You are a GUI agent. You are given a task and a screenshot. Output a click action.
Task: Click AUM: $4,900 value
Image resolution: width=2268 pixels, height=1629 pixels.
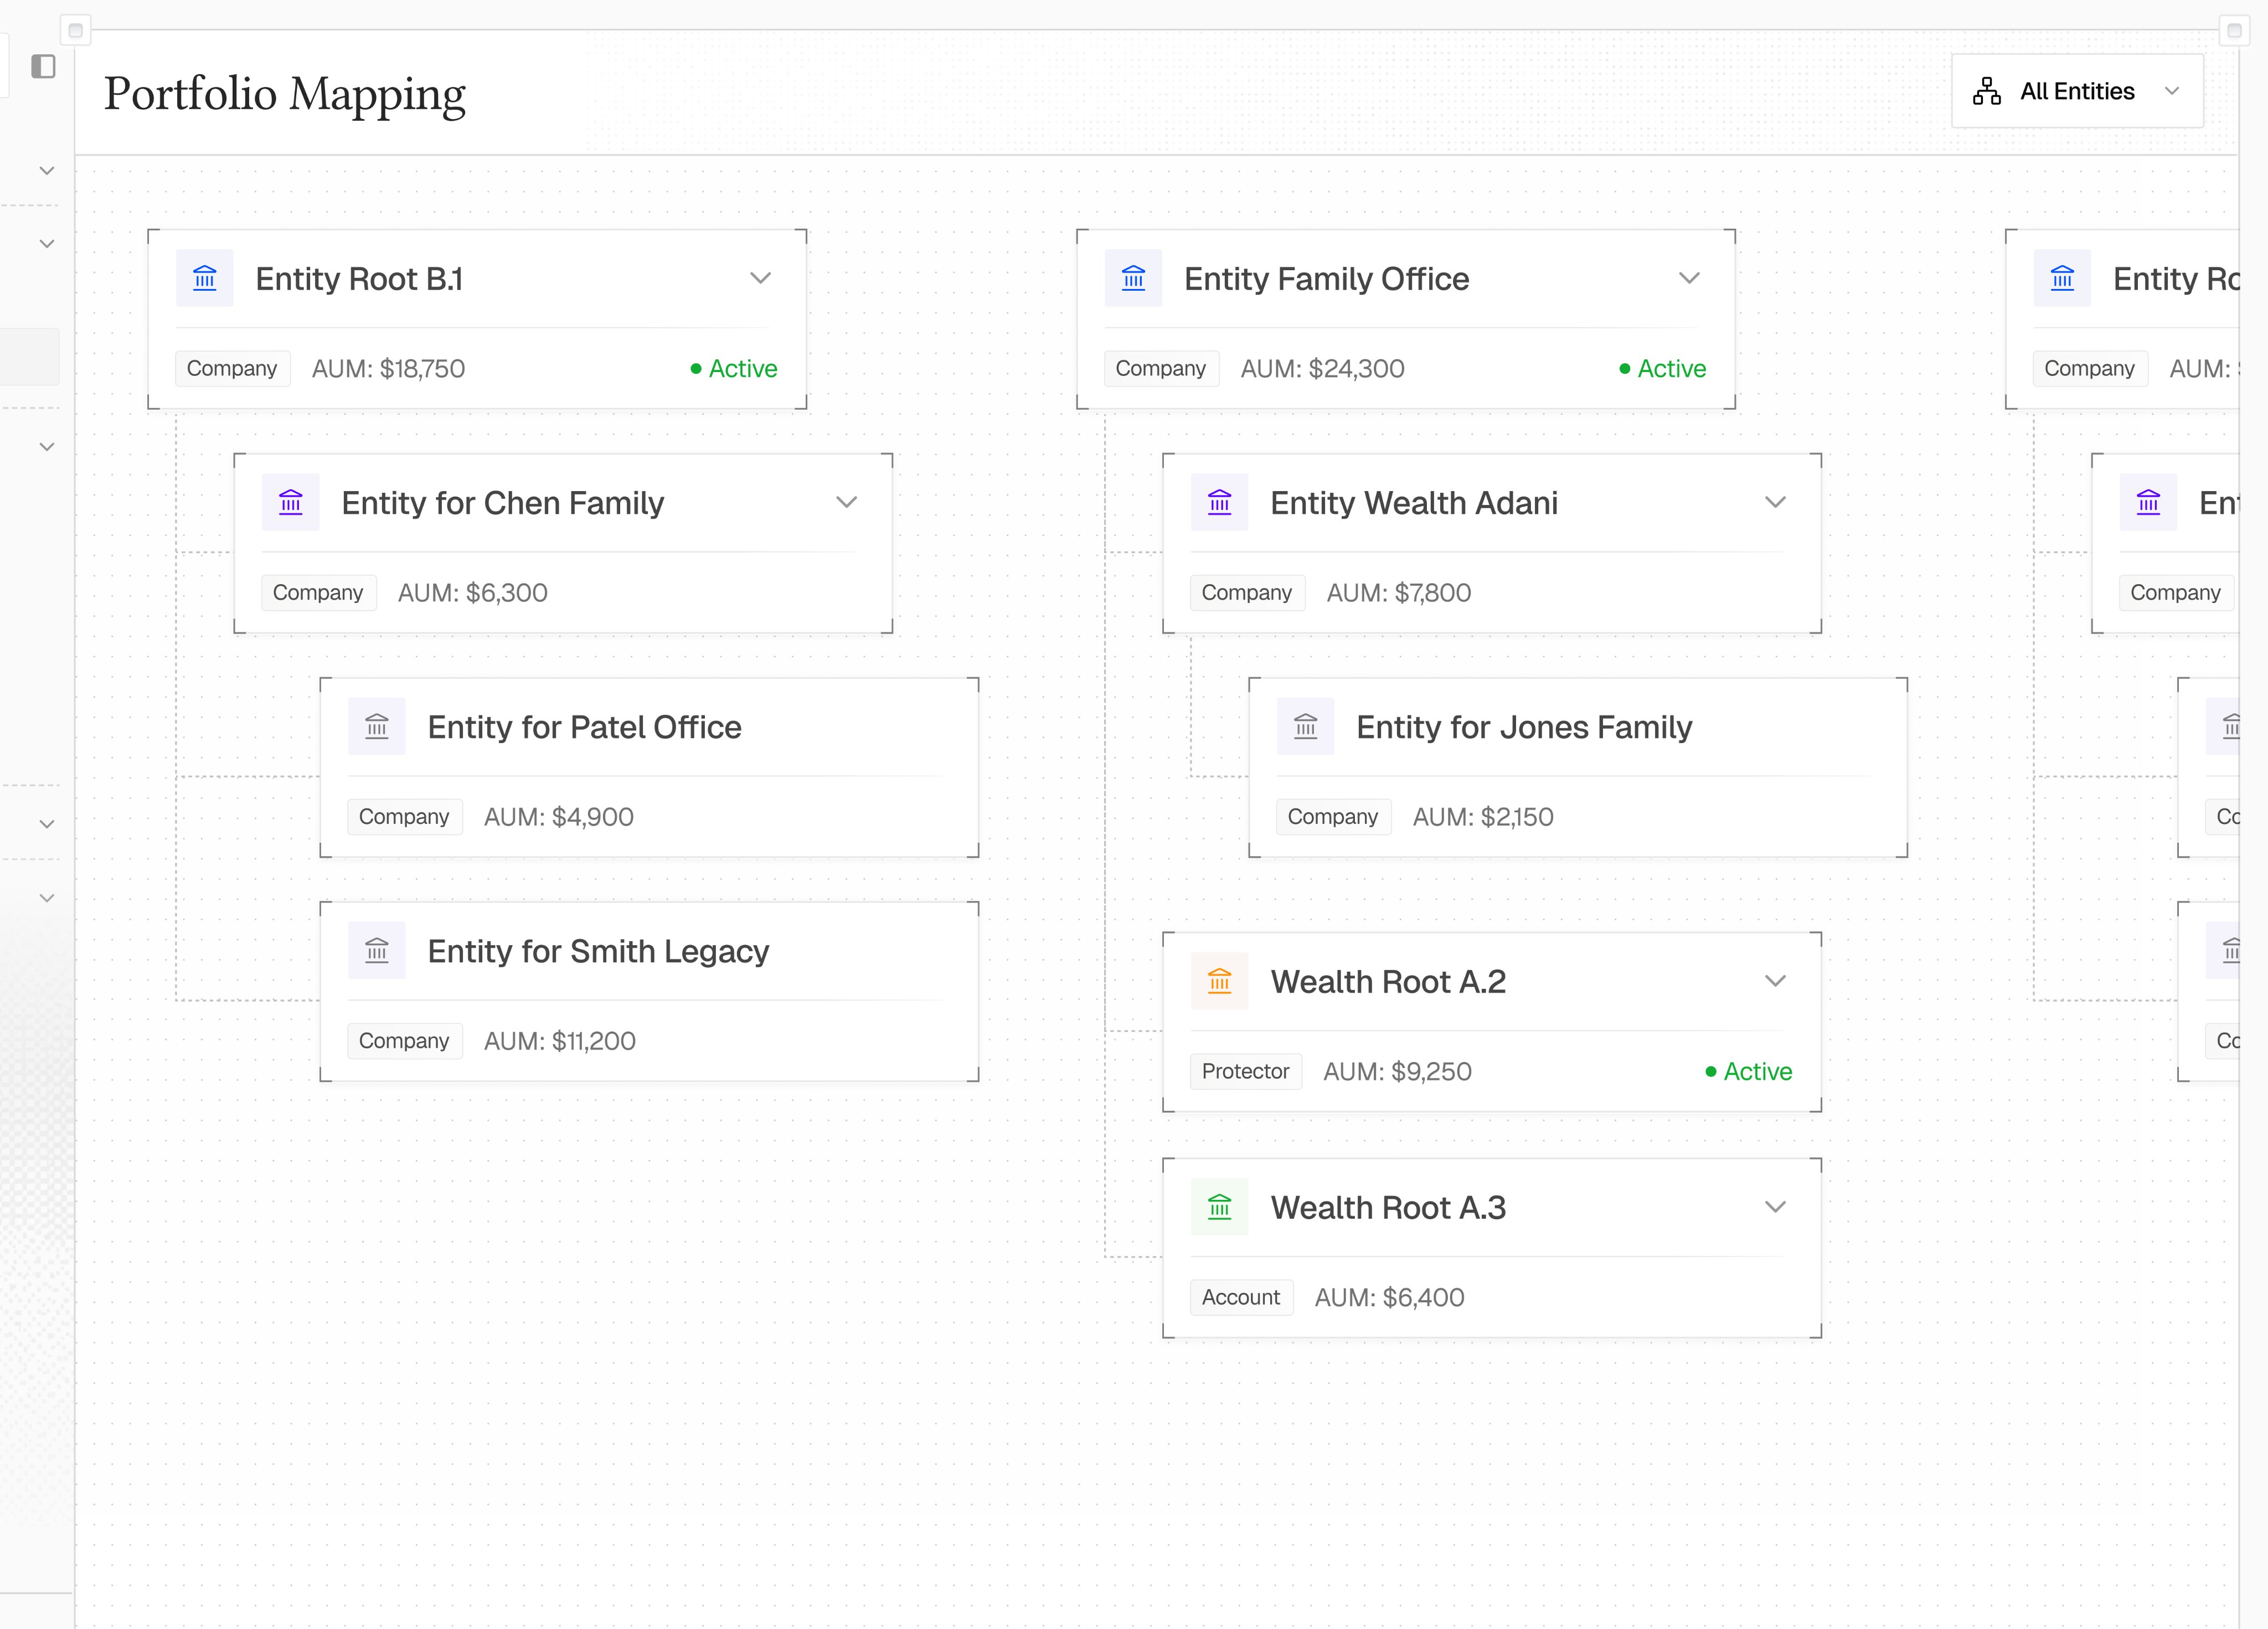pyautogui.click(x=558, y=816)
